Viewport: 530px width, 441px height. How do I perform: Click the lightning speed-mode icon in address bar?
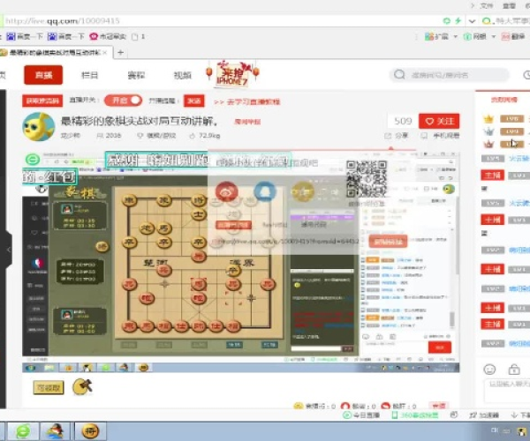[x=458, y=21]
